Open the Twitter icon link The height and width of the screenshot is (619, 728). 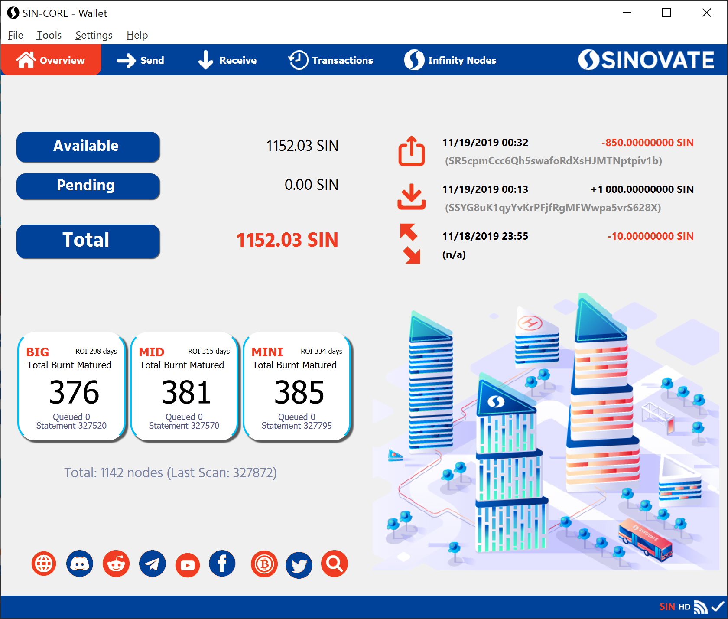299,565
